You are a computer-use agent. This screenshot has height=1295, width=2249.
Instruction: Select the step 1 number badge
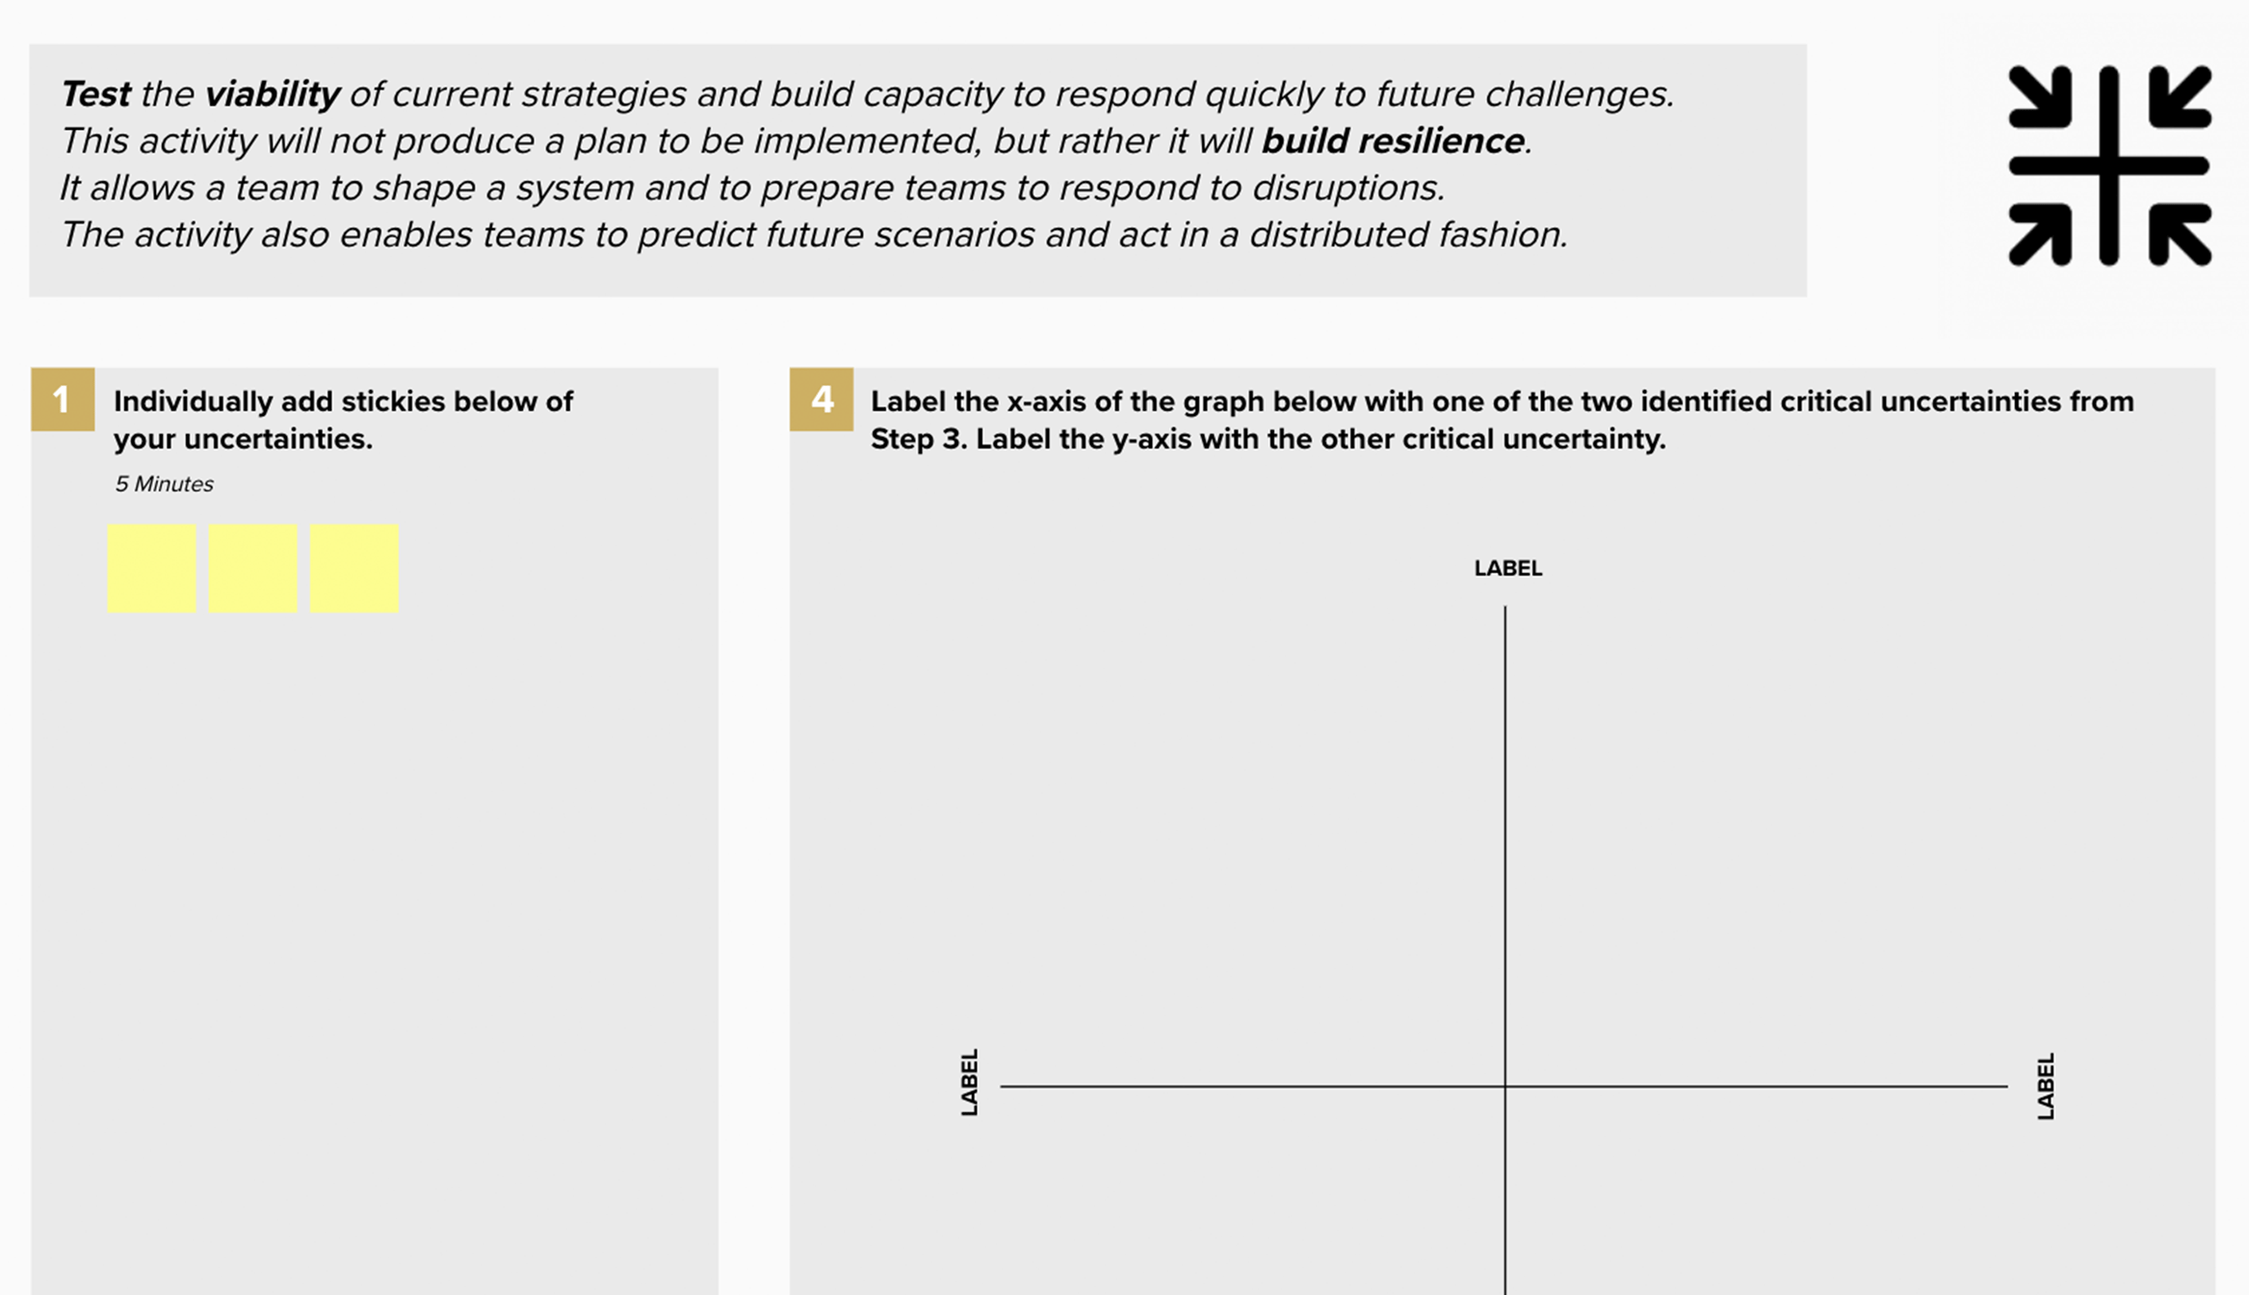point(63,399)
